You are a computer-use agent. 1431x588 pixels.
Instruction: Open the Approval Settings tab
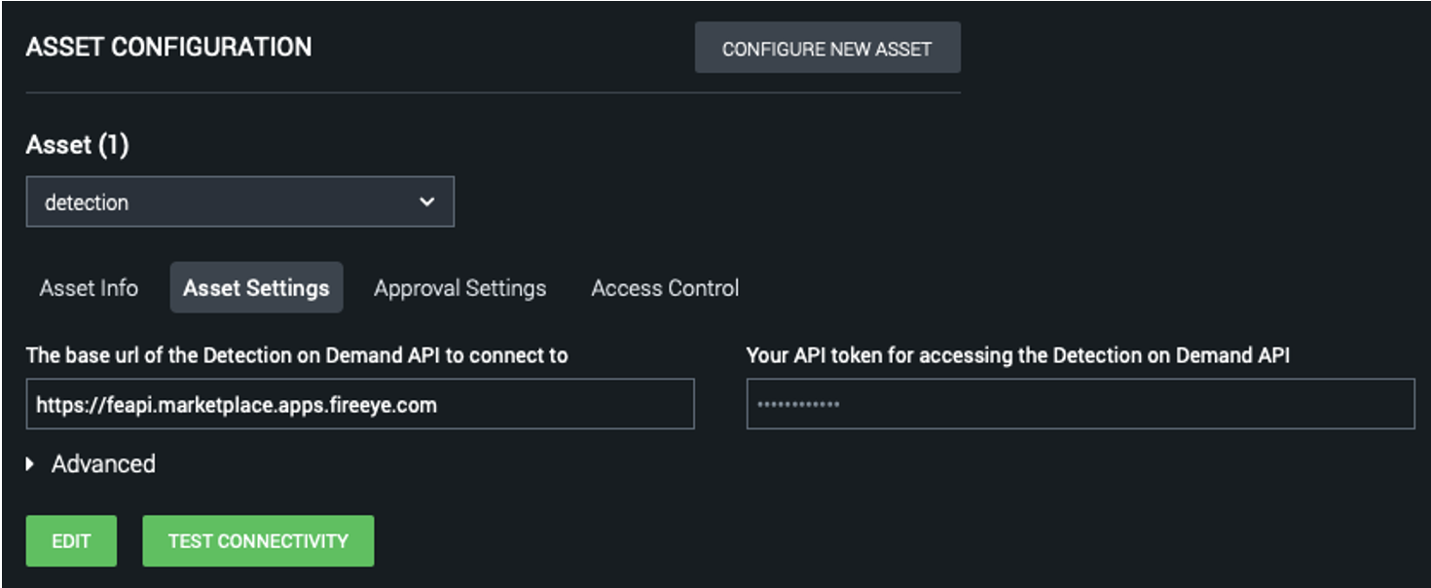(x=459, y=288)
